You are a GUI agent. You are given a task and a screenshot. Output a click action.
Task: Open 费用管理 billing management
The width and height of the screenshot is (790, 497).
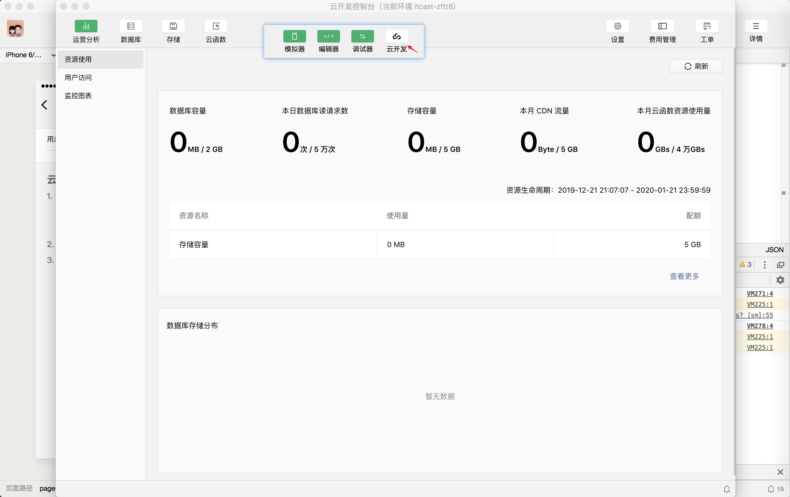click(662, 31)
